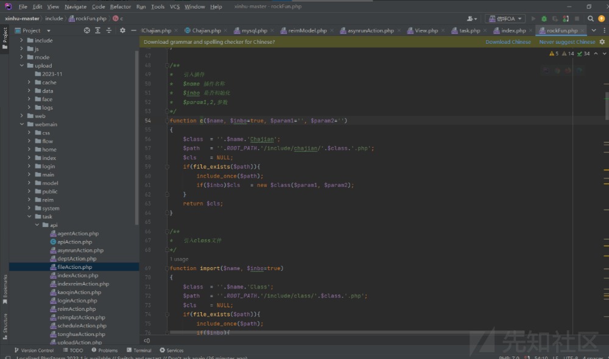Click the orange IDE update icon
Image resolution: width=609 pixels, height=359 pixels.
pos(601,19)
